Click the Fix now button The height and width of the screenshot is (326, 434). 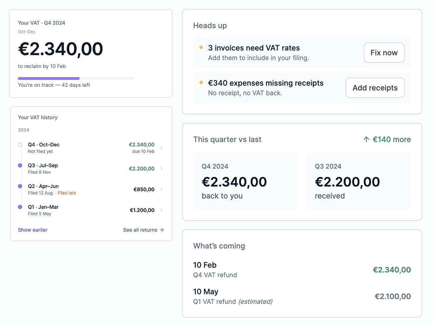point(384,53)
